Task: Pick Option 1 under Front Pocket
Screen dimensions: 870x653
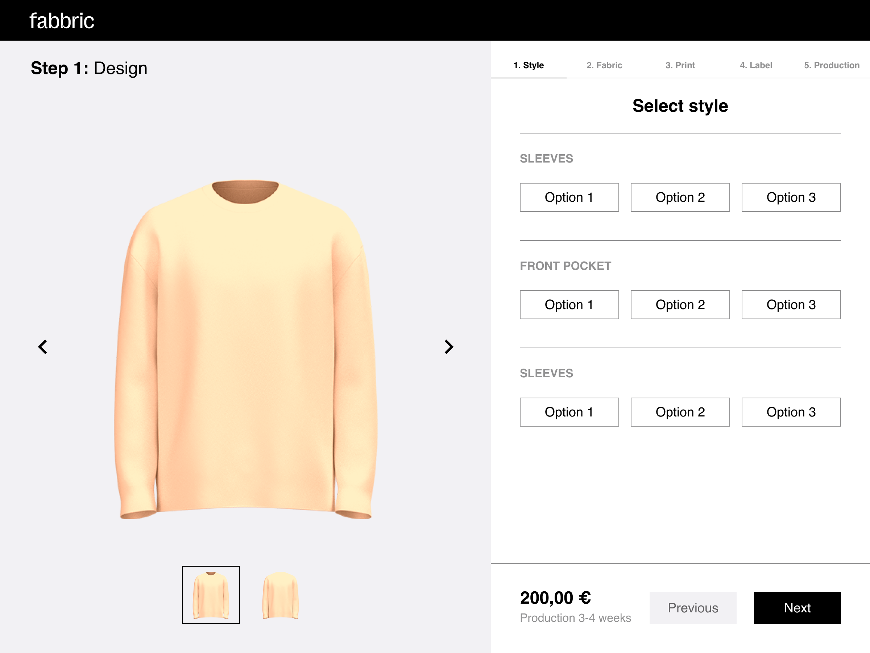Action: pyautogui.click(x=569, y=305)
